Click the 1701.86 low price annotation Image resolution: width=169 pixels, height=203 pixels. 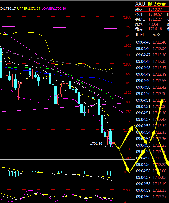pos(96,143)
